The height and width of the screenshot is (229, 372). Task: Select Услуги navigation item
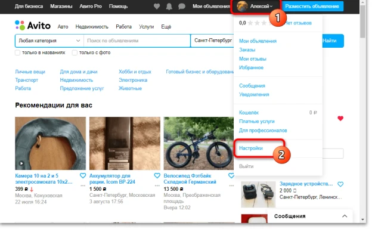click(x=147, y=27)
